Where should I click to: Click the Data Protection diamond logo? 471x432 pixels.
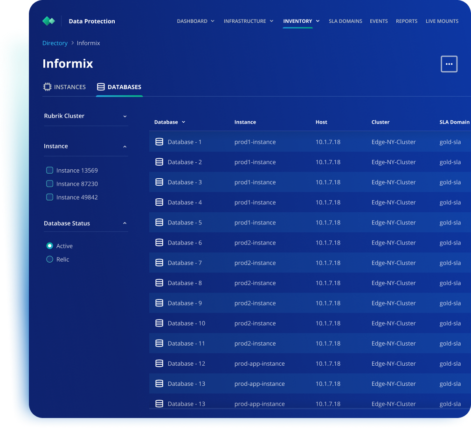pyautogui.click(x=48, y=21)
